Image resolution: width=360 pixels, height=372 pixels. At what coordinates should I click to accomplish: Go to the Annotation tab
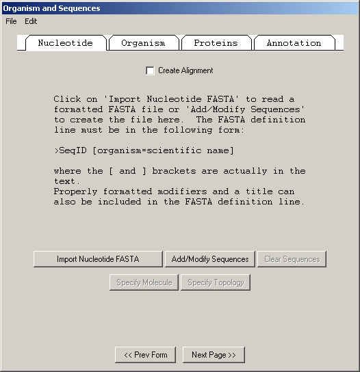[294, 43]
